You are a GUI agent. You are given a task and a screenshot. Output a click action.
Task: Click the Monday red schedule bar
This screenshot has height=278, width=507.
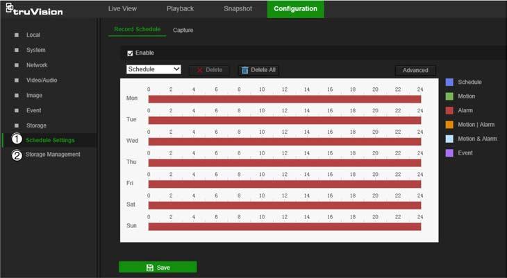(285, 99)
